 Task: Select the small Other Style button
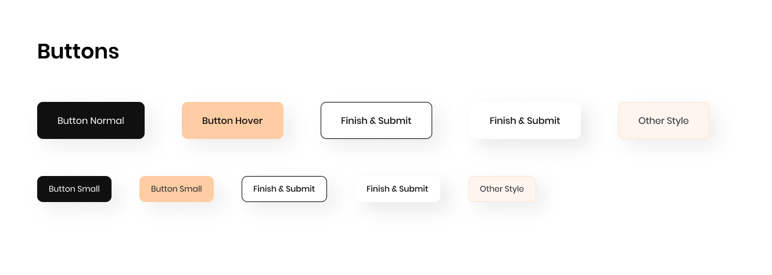502,189
